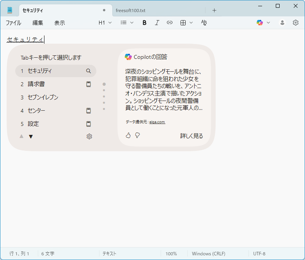Open Notepad settings gear icon
This screenshot has height=260, width=305.
(296, 23)
